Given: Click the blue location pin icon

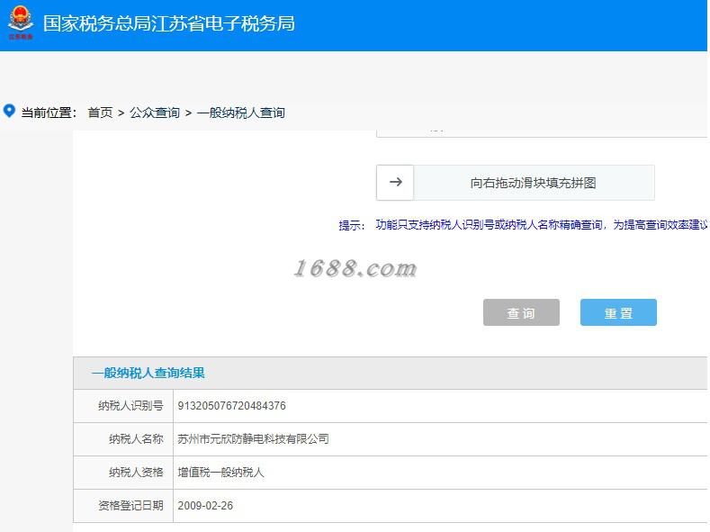Looking at the screenshot, I should coord(9,111).
